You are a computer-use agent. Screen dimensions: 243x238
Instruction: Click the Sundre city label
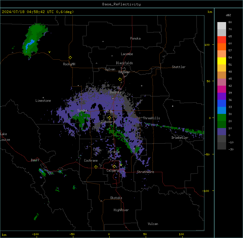[x=82, y=111]
